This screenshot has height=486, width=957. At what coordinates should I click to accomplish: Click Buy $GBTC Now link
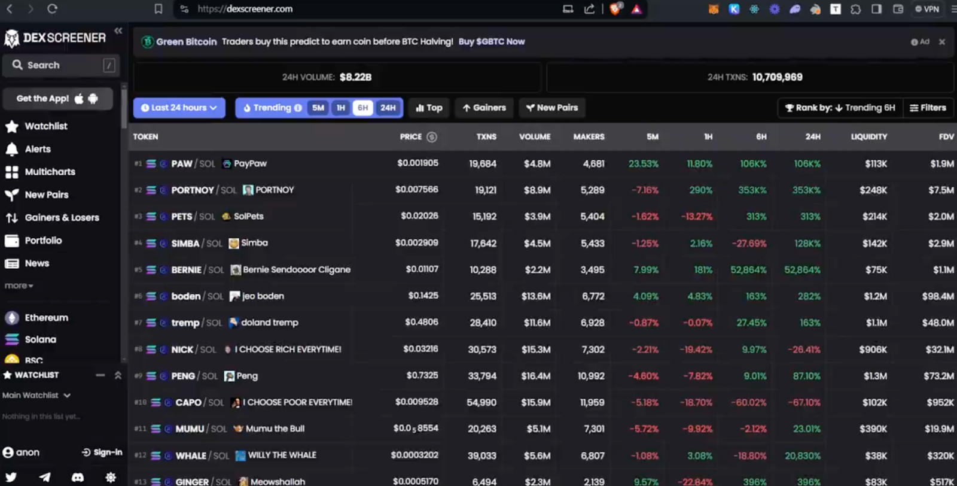point(492,42)
